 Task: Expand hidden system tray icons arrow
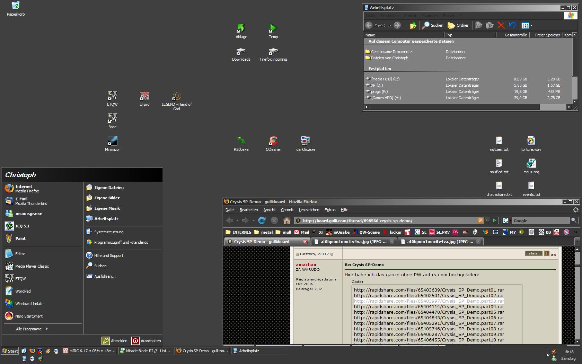[548, 355]
